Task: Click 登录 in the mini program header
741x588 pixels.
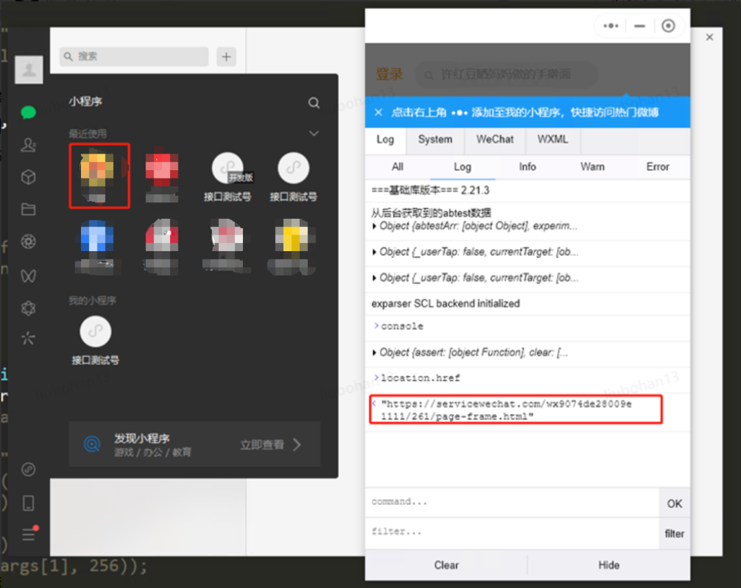Action: 389,74
